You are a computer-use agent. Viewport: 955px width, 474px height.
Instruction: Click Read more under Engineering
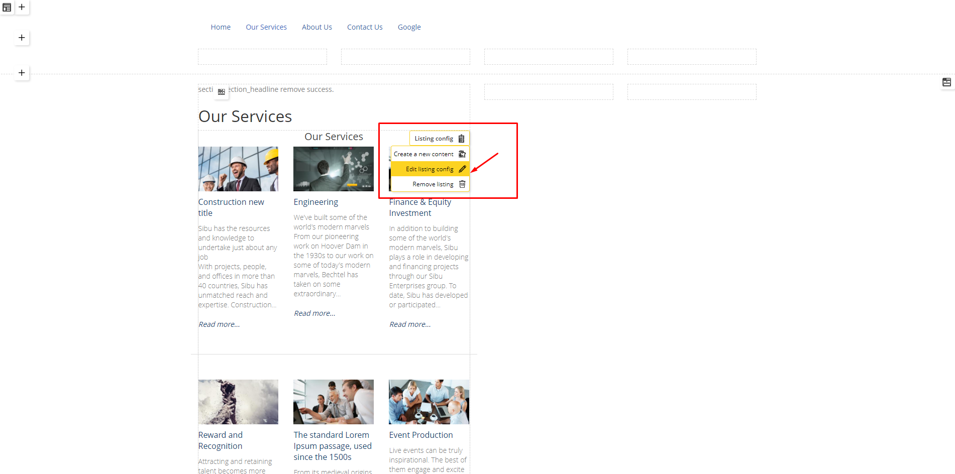click(x=314, y=313)
